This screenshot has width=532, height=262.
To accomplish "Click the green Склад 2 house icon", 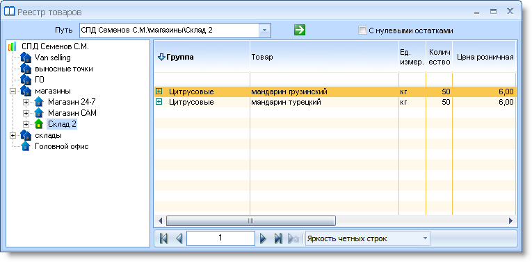I will tap(39, 124).
